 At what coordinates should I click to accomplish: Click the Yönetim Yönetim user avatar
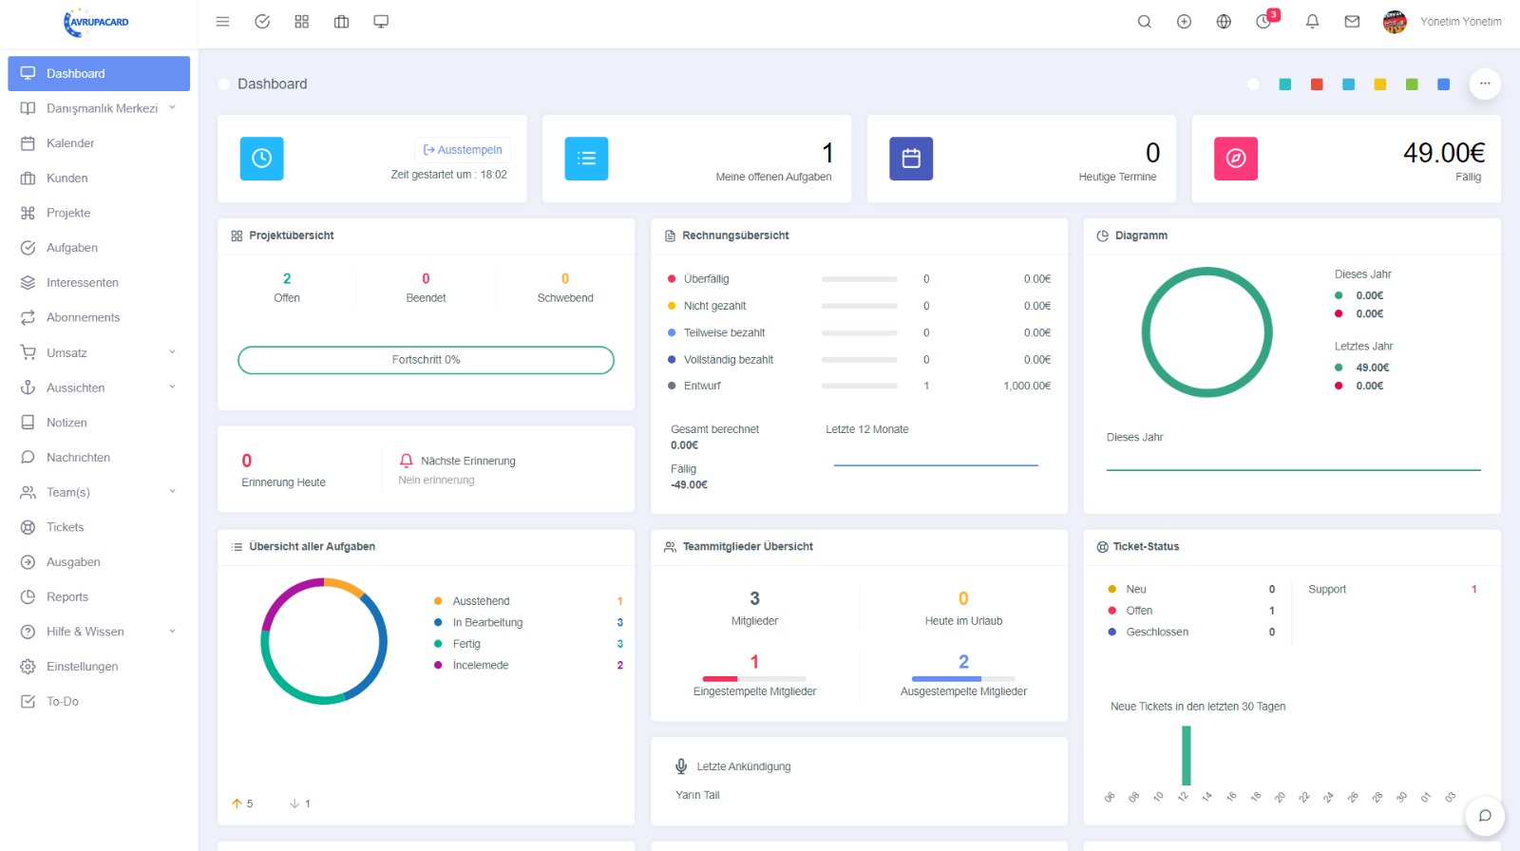[1395, 22]
